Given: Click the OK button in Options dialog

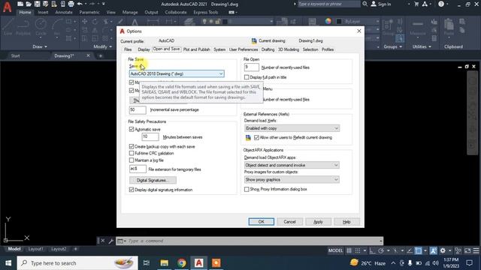Looking at the screenshot, I should [262, 222].
